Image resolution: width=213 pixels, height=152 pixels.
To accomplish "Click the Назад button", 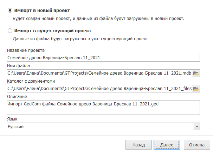I will pos(138,145).
